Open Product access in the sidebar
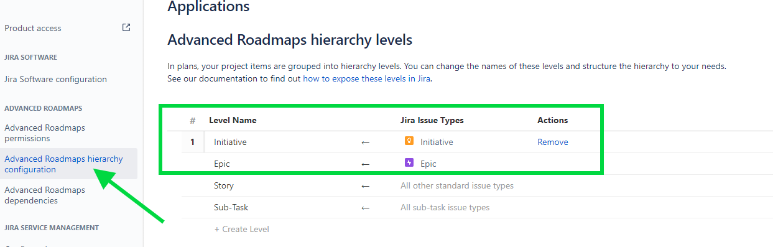 click(33, 28)
